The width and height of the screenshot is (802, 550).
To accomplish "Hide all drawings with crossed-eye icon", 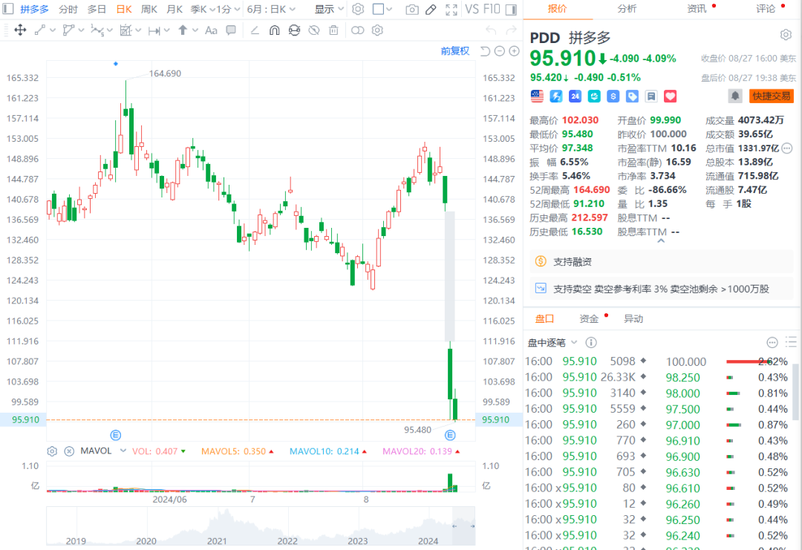I will (314, 30).
